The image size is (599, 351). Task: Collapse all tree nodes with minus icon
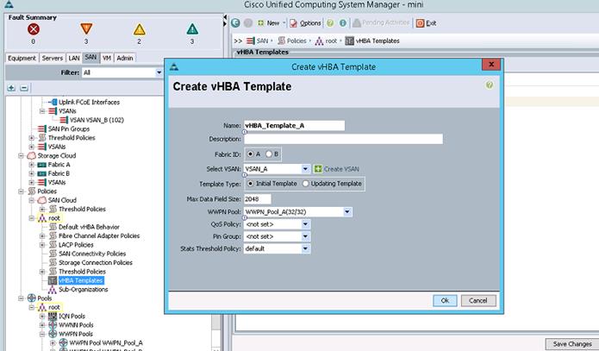pos(23,88)
